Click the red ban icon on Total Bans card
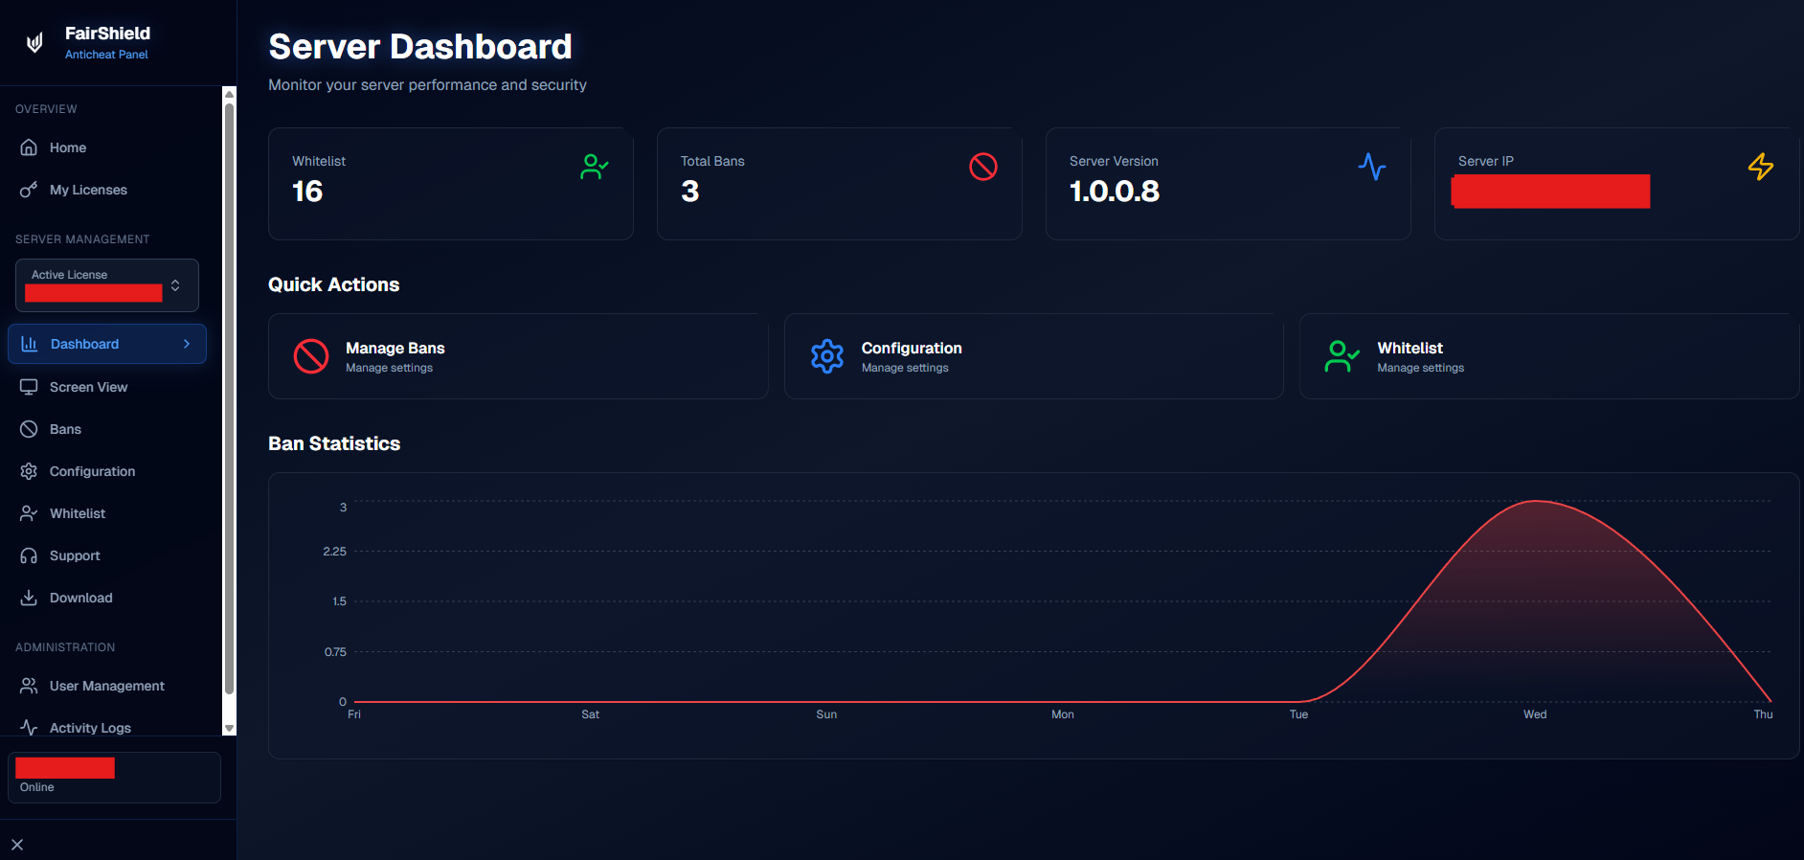Screen dimensions: 1804x860 (x=983, y=167)
